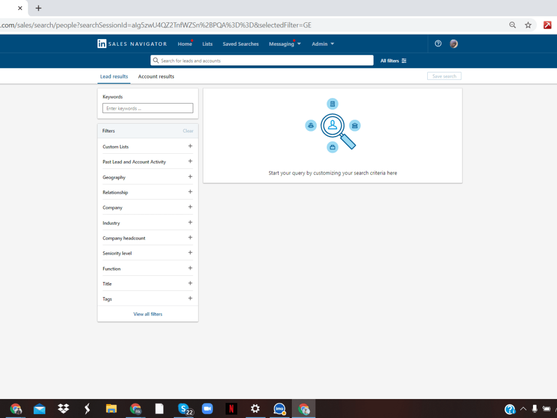Click the Search for leads and accounts box

coord(262,60)
